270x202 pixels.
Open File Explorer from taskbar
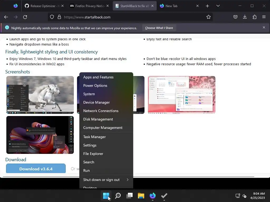point(141,196)
